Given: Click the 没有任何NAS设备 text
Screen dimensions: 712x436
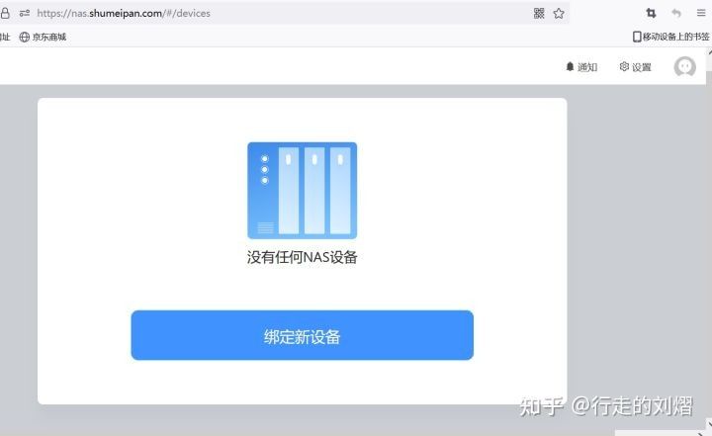Looking at the screenshot, I should point(302,257).
